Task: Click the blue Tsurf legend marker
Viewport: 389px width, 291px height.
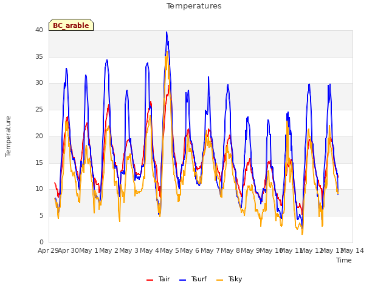Action: (182, 280)
